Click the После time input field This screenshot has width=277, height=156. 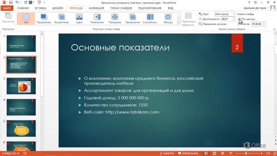tap(257, 24)
